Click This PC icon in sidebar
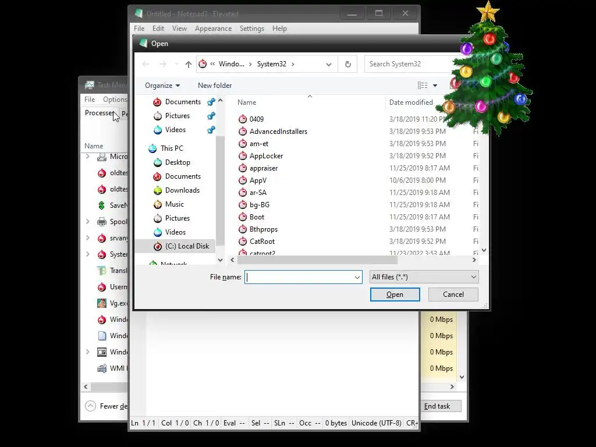Image resolution: width=596 pixels, height=447 pixels. point(152,148)
